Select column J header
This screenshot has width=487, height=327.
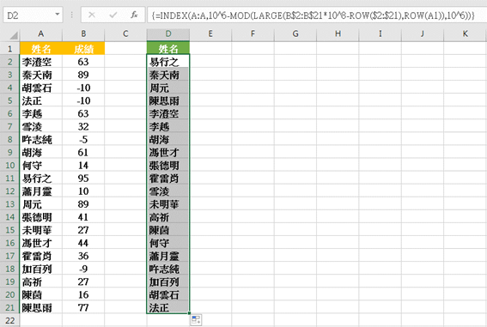tap(423, 34)
